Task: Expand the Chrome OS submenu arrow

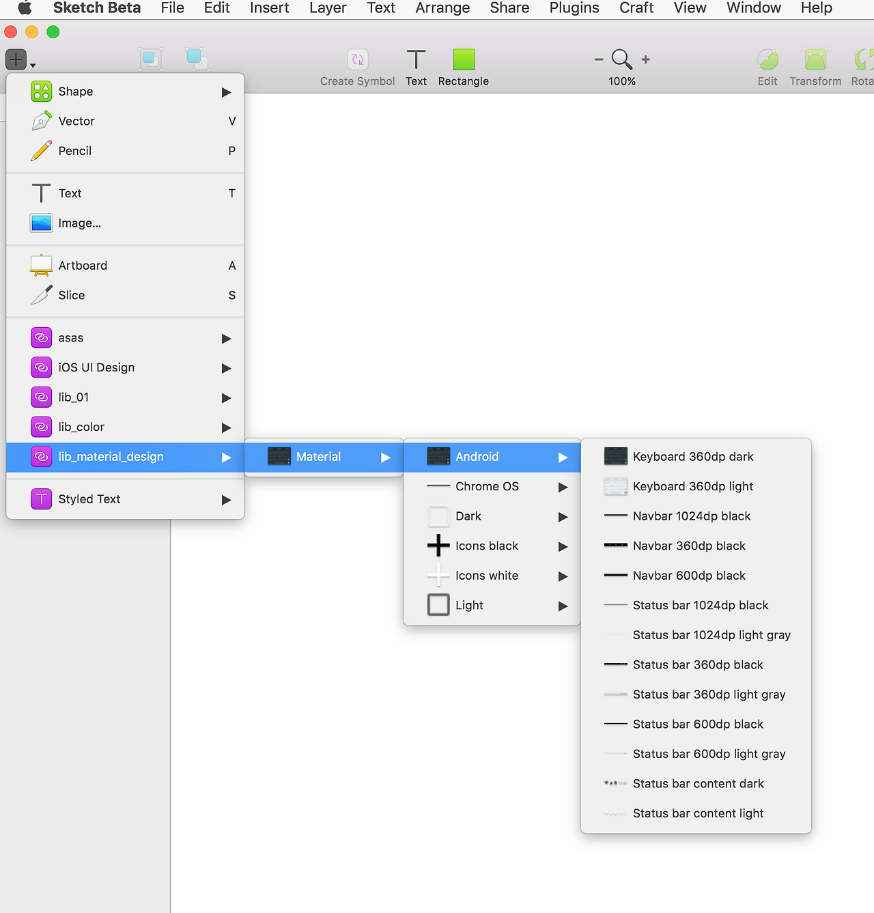Action: point(563,487)
